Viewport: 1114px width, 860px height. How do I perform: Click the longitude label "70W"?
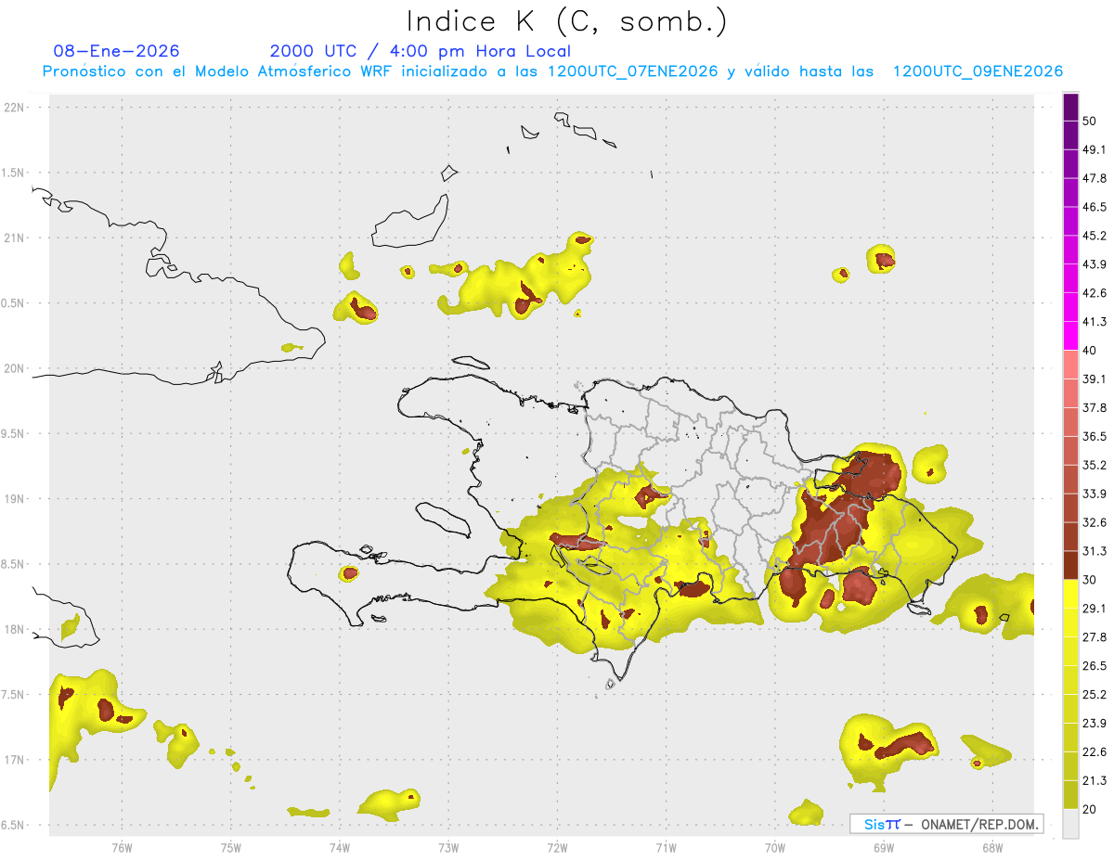(775, 849)
